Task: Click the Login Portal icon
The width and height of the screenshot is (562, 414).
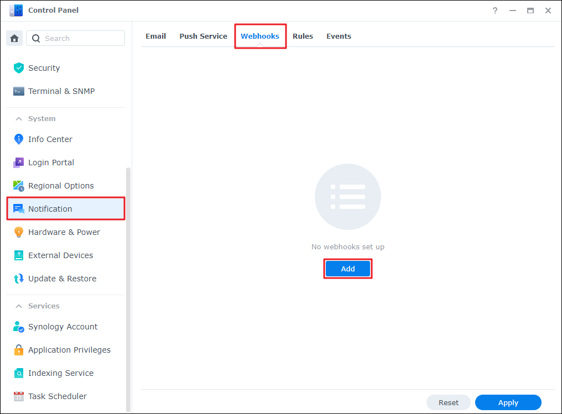Action: (x=19, y=163)
